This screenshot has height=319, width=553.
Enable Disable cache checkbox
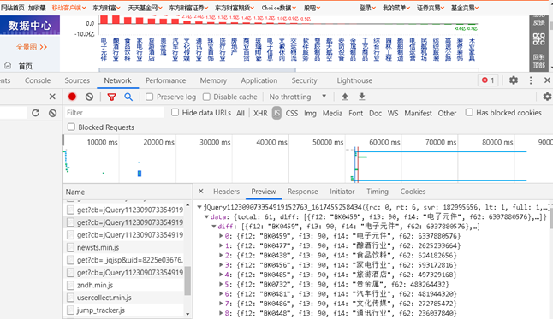[206, 97]
